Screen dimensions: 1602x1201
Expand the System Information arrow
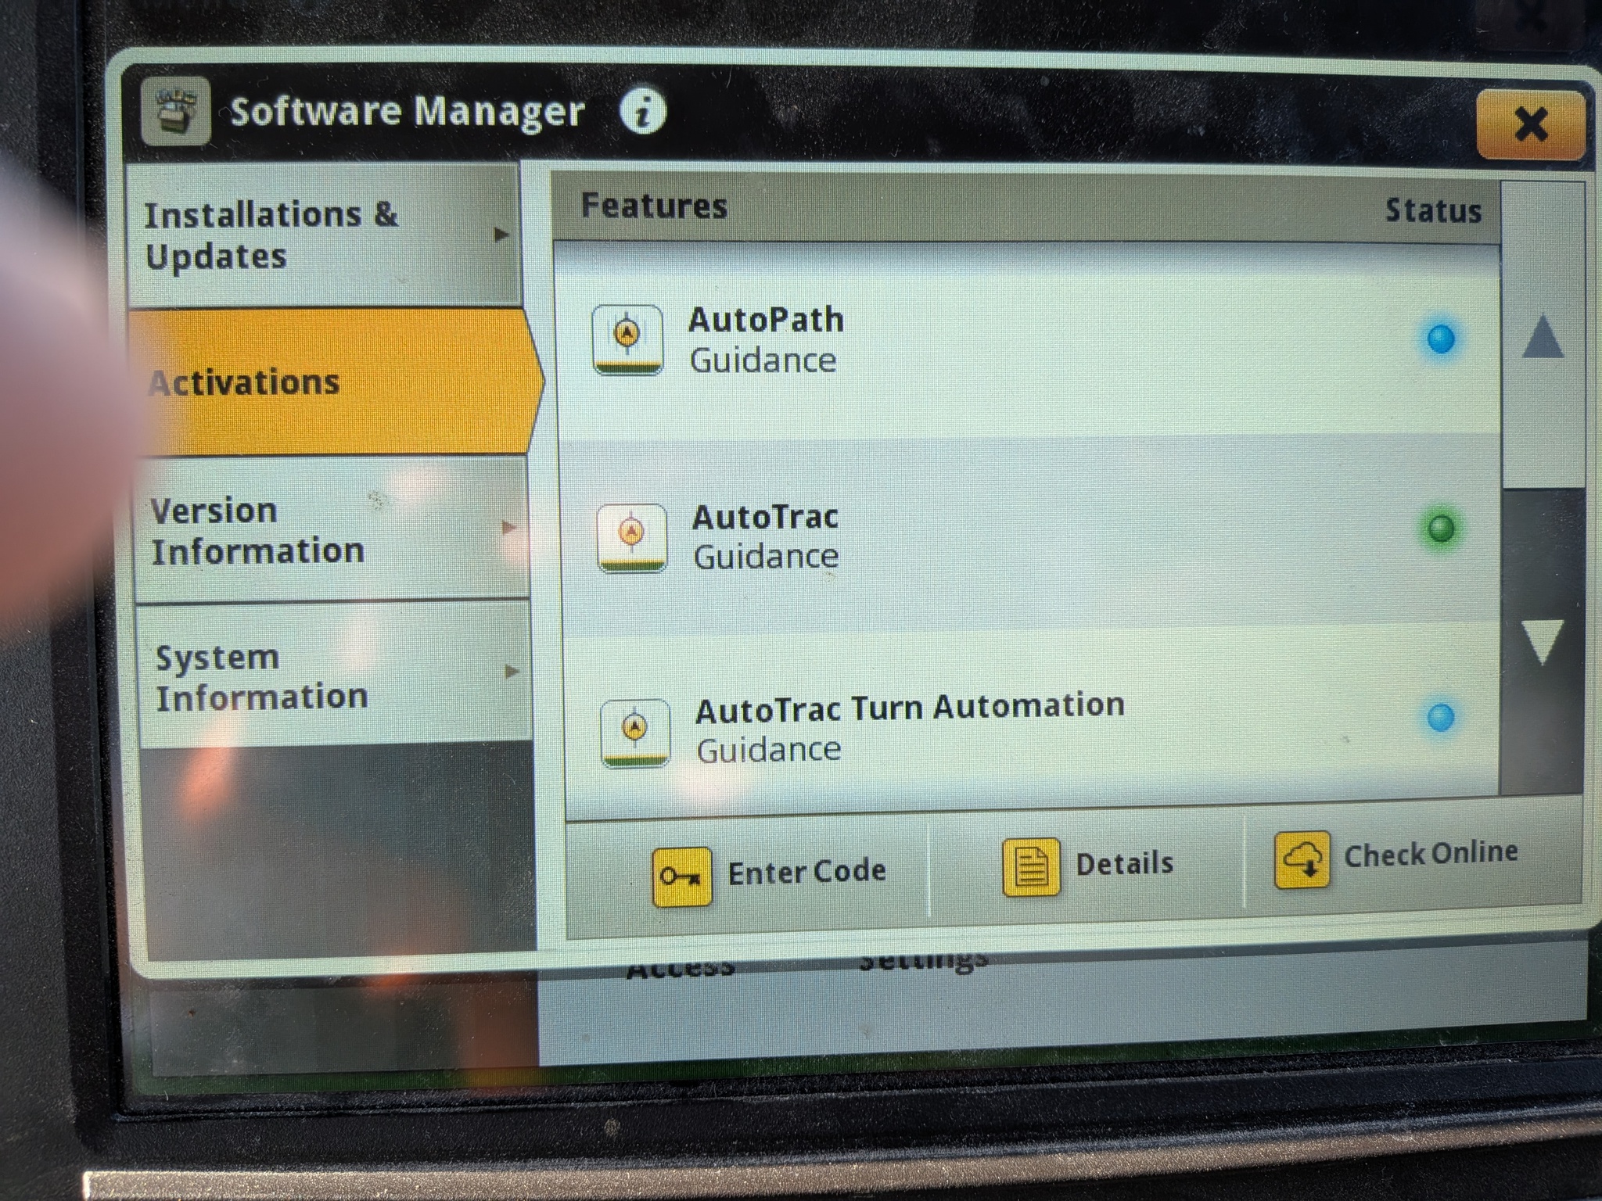pos(512,671)
